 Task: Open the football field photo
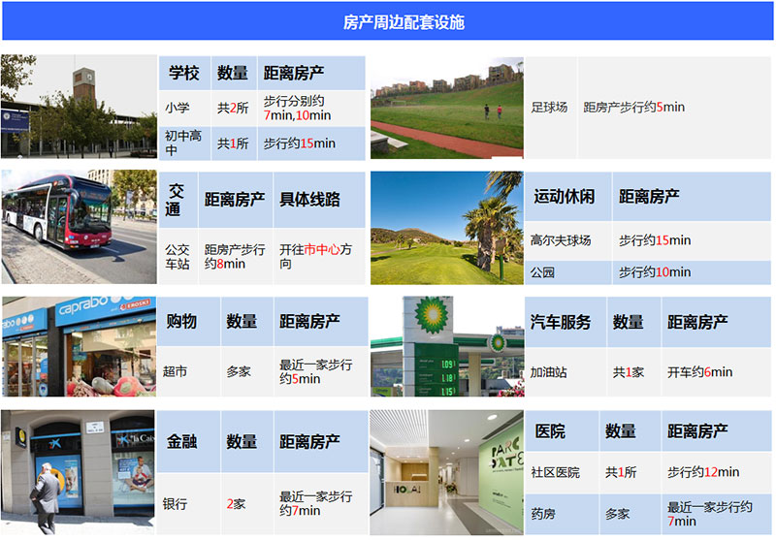click(446, 107)
